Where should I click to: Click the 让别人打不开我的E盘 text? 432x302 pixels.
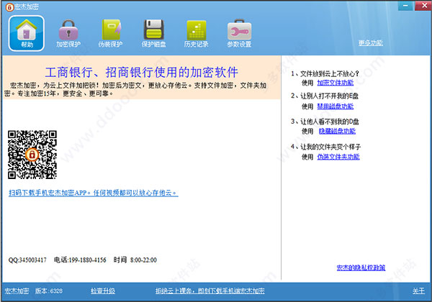click(325, 96)
